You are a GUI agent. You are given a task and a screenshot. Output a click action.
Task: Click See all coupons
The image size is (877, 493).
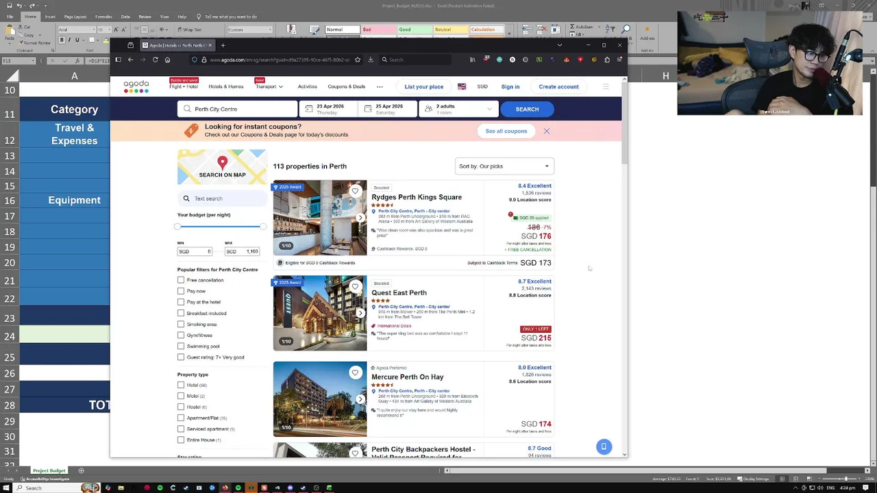pyautogui.click(x=506, y=131)
